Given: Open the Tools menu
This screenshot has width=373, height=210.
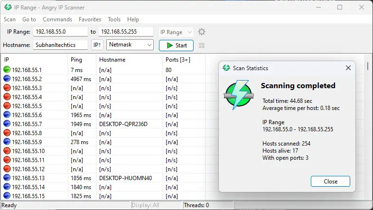Looking at the screenshot, I should pyautogui.click(x=114, y=19).
